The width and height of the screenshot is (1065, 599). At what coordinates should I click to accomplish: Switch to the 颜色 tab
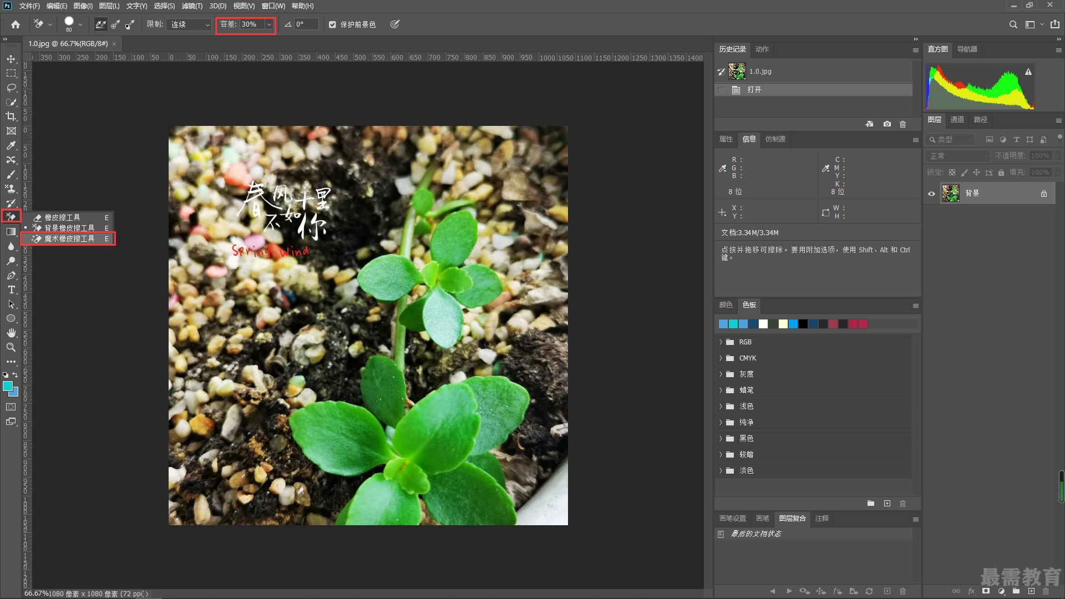point(726,305)
